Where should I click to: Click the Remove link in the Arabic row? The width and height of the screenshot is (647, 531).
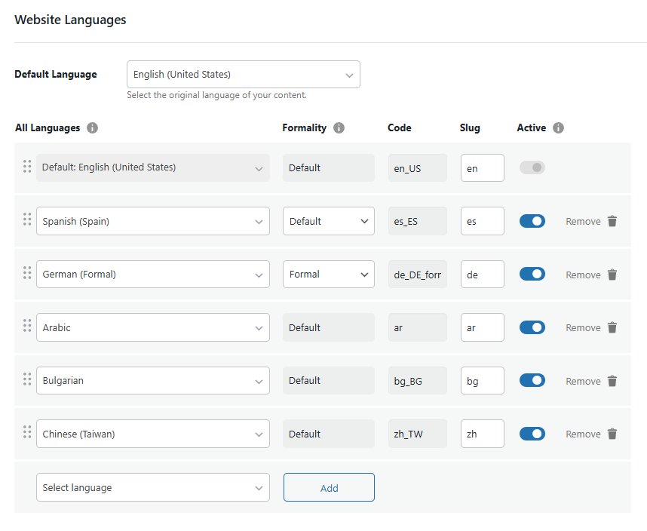click(x=583, y=328)
